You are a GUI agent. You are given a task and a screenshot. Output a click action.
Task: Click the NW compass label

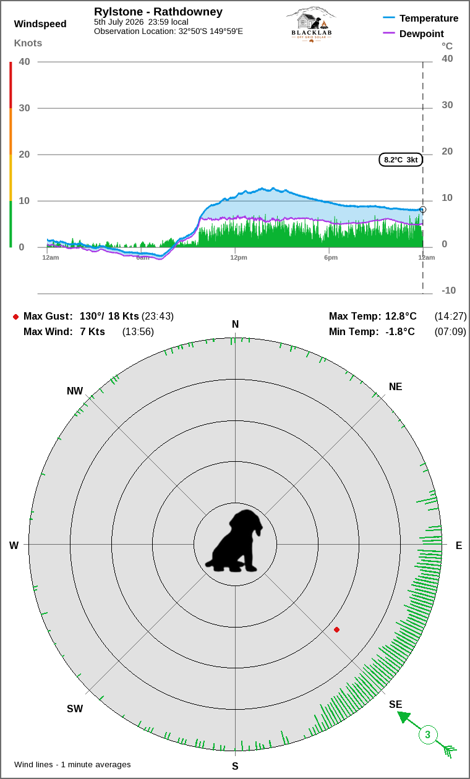75,391
